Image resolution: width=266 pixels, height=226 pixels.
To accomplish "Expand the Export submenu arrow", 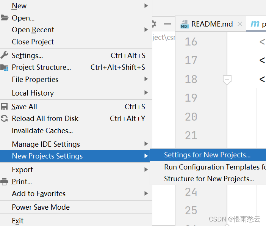I will (x=146, y=169).
